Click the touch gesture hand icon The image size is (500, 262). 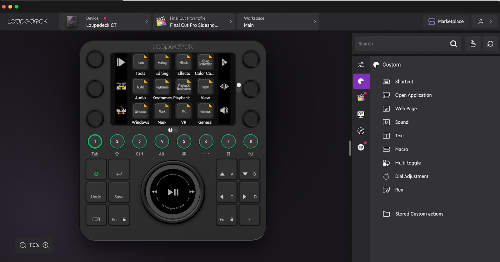pyautogui.click(x=473, y=44)
